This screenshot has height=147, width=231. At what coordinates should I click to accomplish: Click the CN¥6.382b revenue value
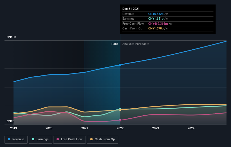point(156,14)
